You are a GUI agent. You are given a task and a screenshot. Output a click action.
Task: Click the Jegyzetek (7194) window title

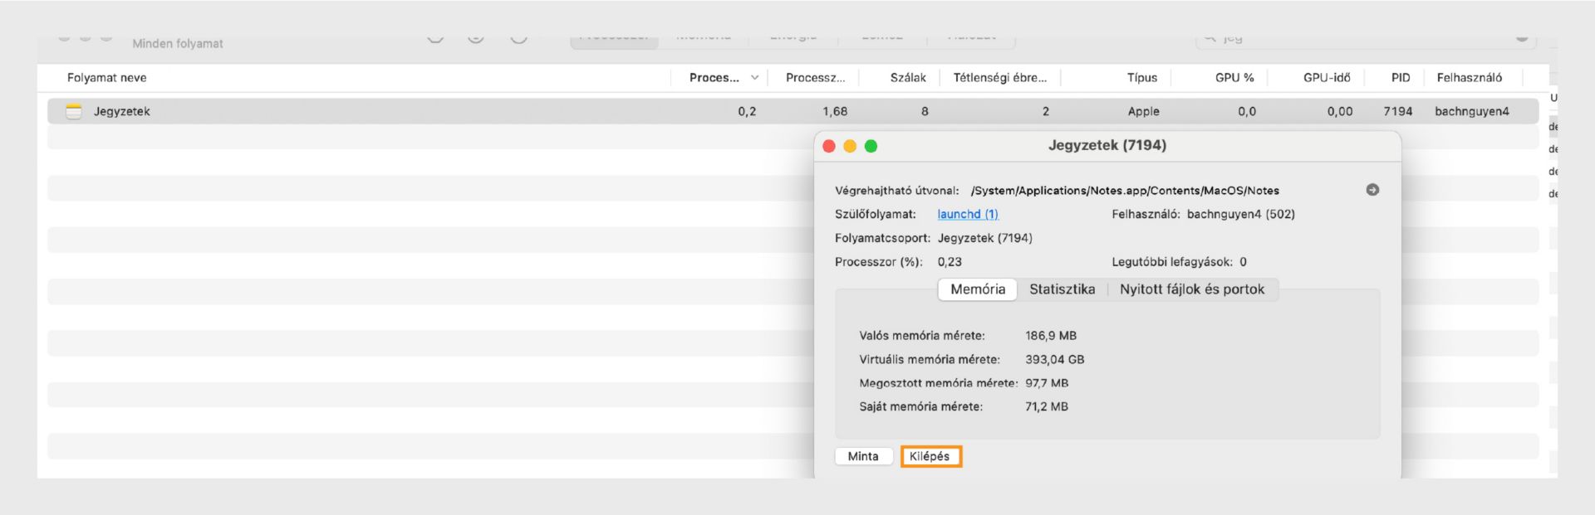1107,145
